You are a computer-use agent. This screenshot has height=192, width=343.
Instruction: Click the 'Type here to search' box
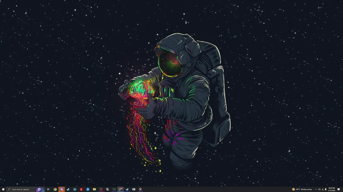tap(25, 189)
